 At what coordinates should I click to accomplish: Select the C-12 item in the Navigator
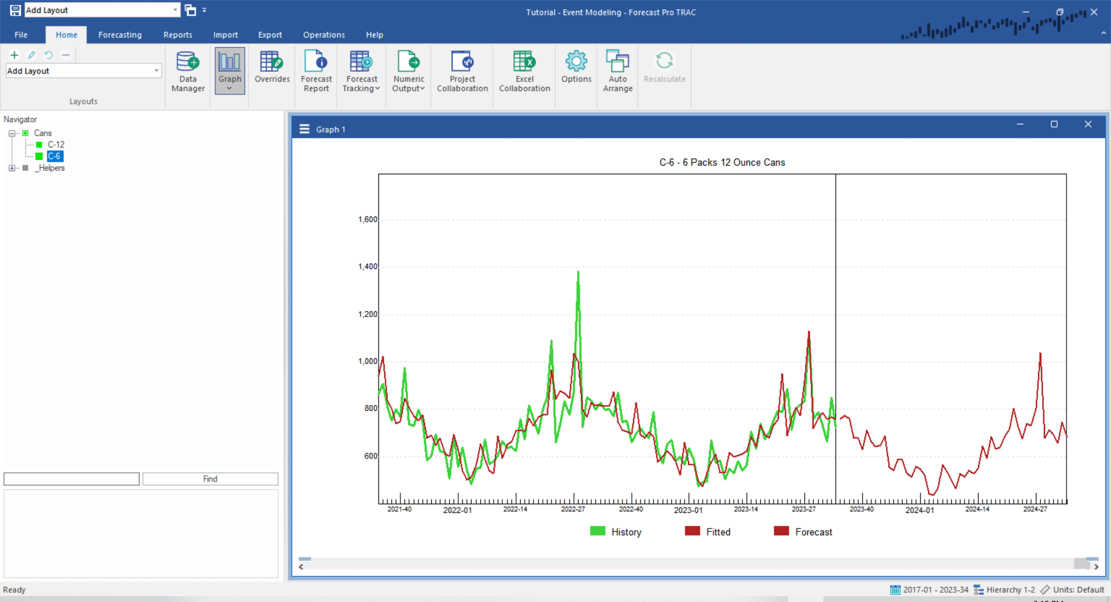56,144
